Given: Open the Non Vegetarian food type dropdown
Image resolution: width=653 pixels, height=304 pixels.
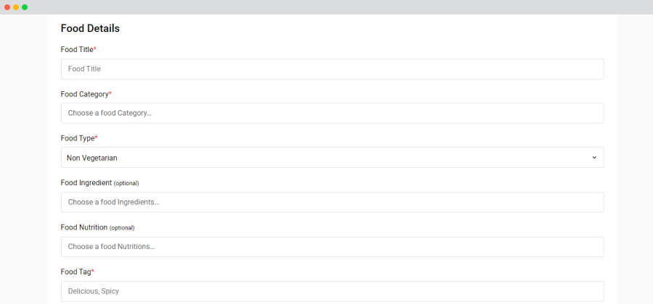Looking at the screenshot, I should point(332,157).
